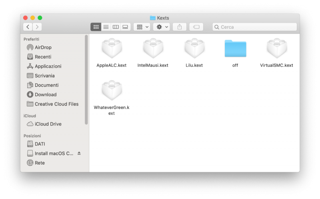320x199 pixels.
Task: Open Download in the sidebar
Action: click(54, 94)
